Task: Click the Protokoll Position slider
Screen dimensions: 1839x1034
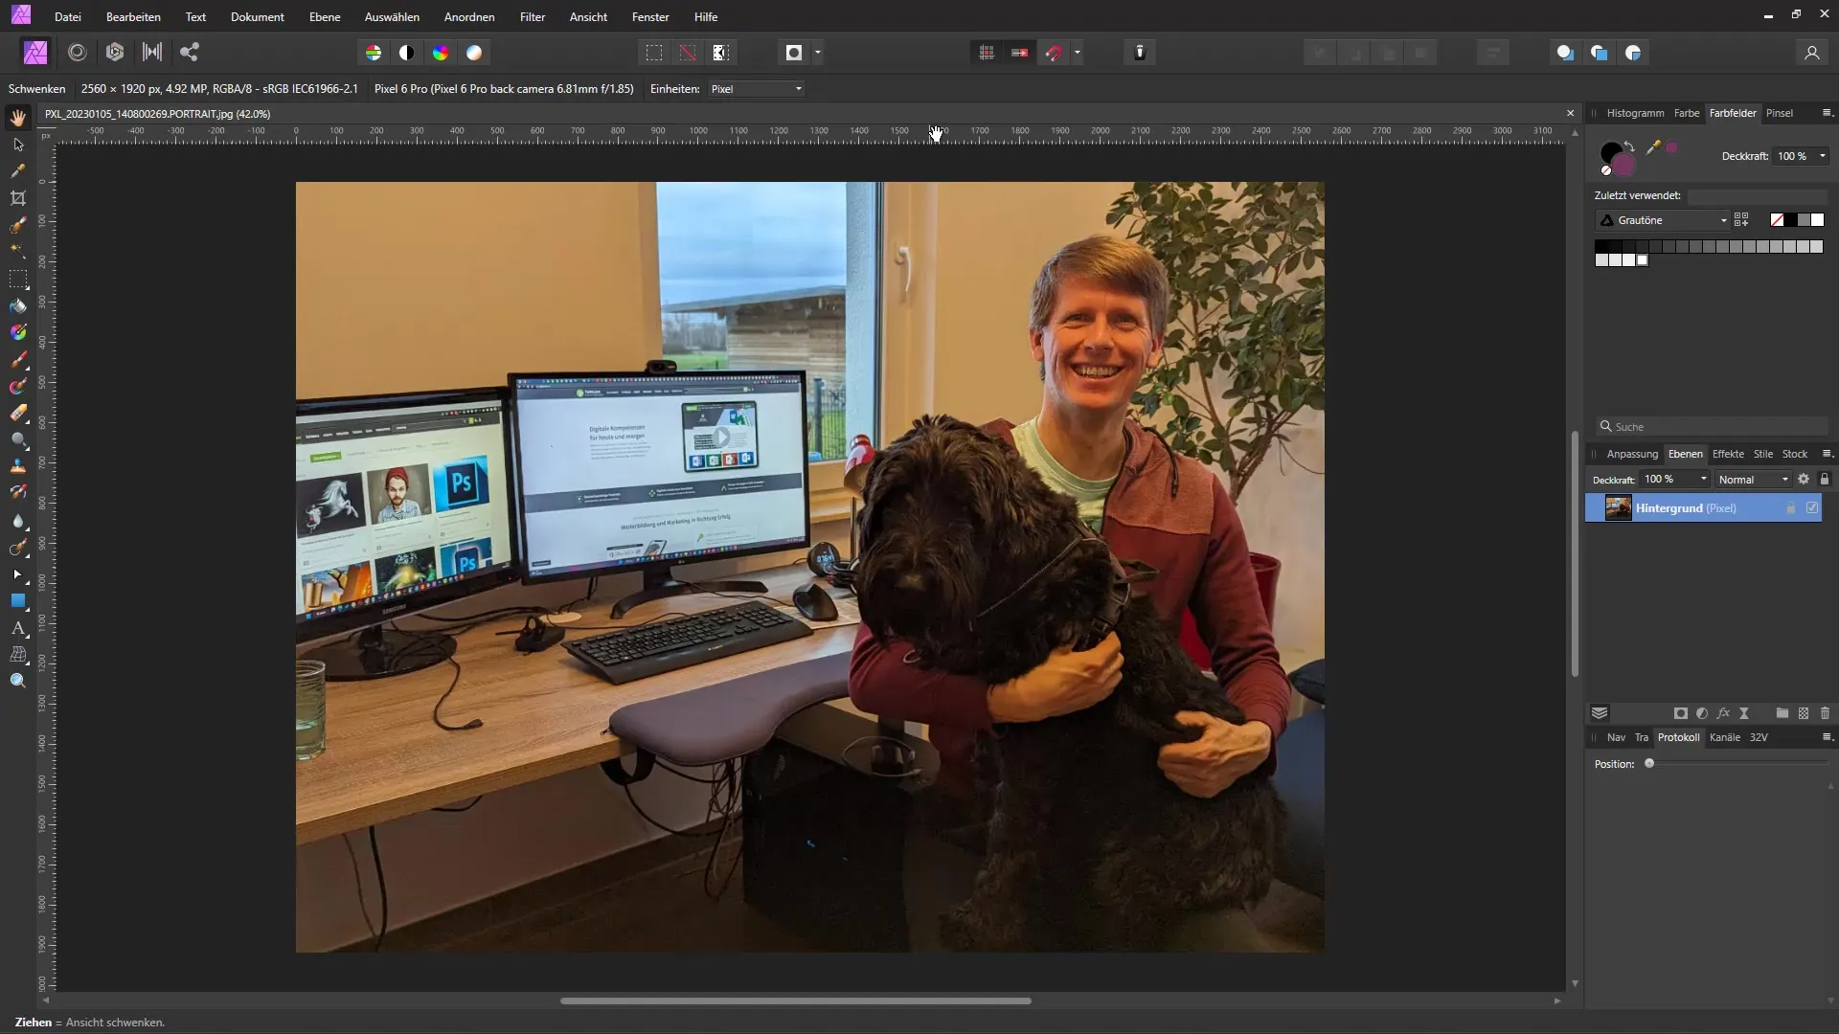Action: pyautogui.click(x=1737, y=764)
